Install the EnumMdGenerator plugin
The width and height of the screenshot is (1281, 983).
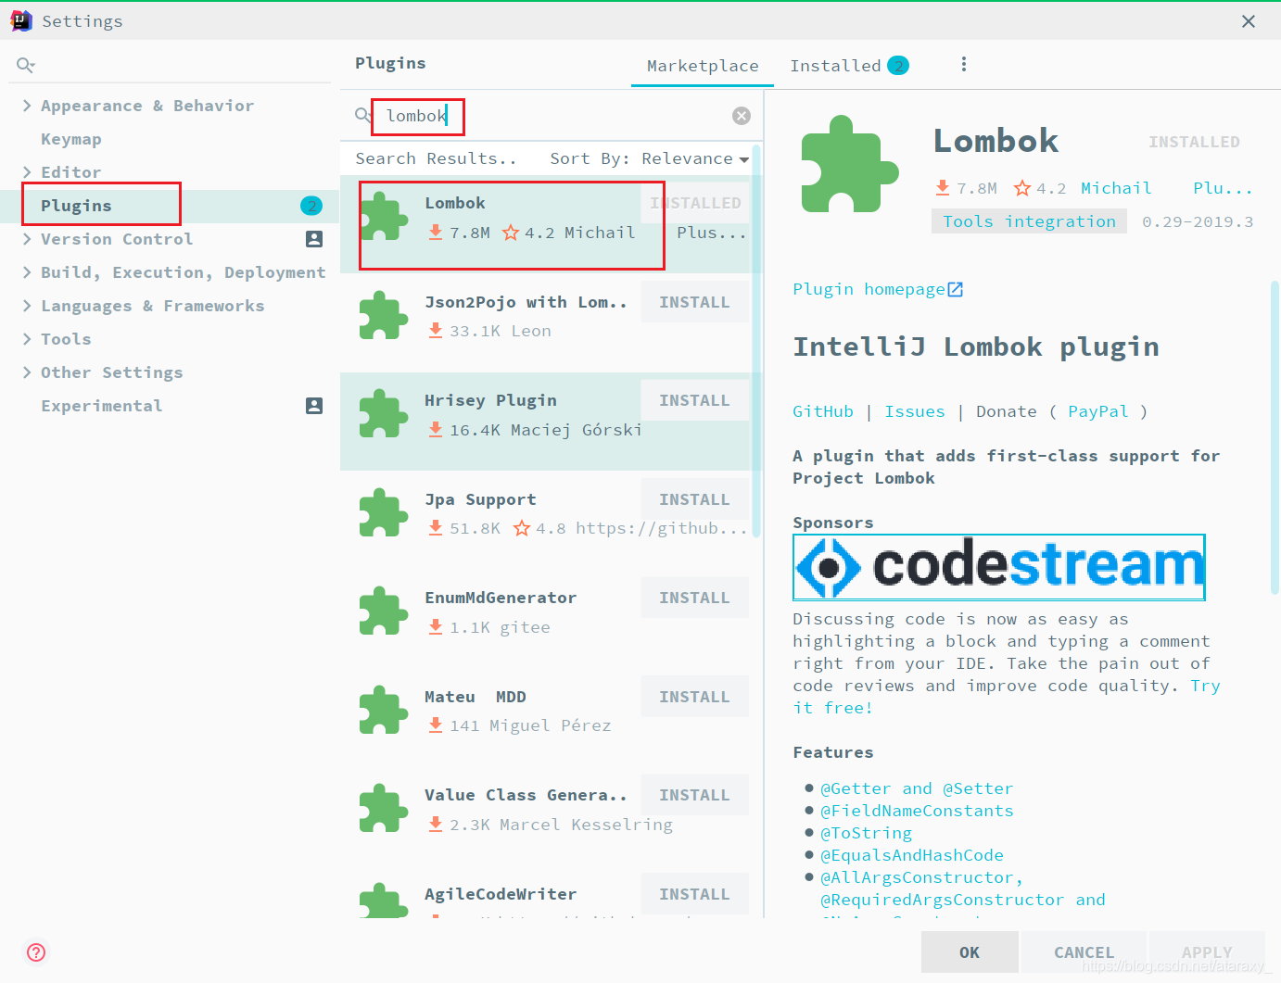pos(694,598)
